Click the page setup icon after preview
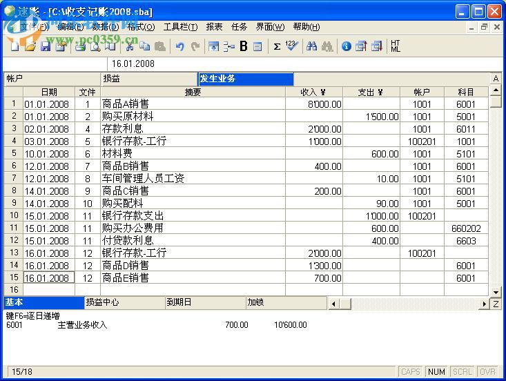The image size is (506, 381). click(x=110, y=46)
